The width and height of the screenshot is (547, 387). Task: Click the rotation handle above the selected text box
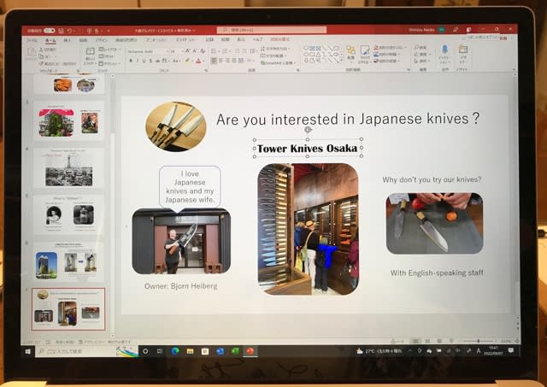(x=308, y=130)
